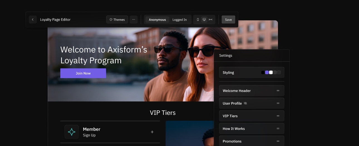Click the purple swatch in the Styling row

coord(267,72)
